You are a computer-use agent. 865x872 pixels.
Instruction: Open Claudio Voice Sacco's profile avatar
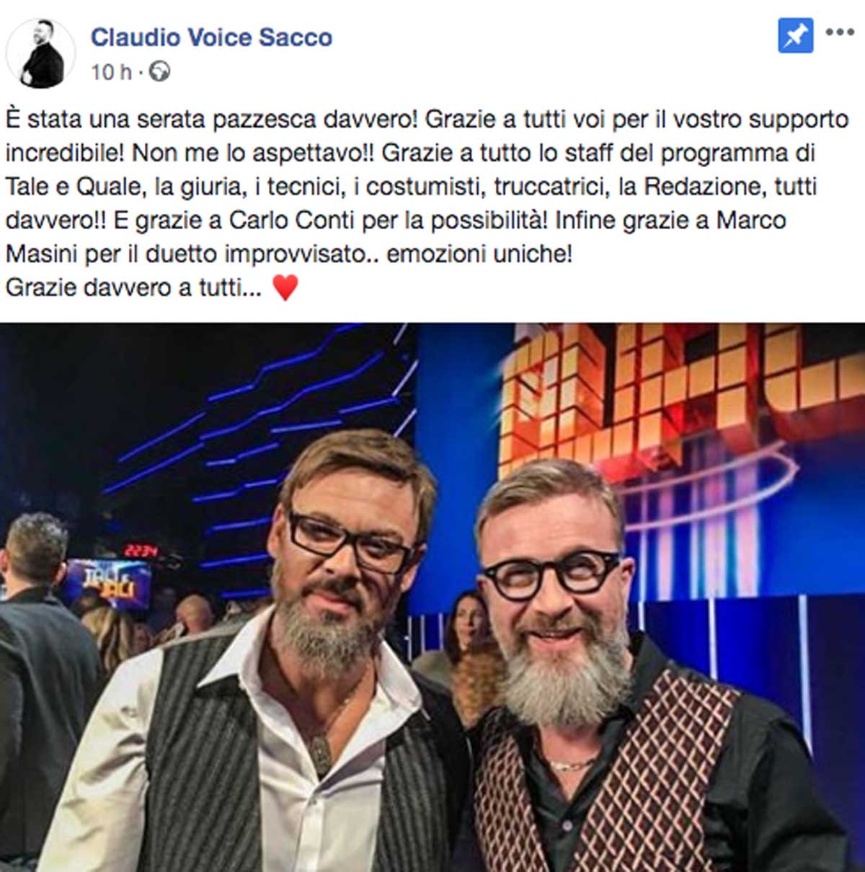pyautogui.click(x=40, y=53)
